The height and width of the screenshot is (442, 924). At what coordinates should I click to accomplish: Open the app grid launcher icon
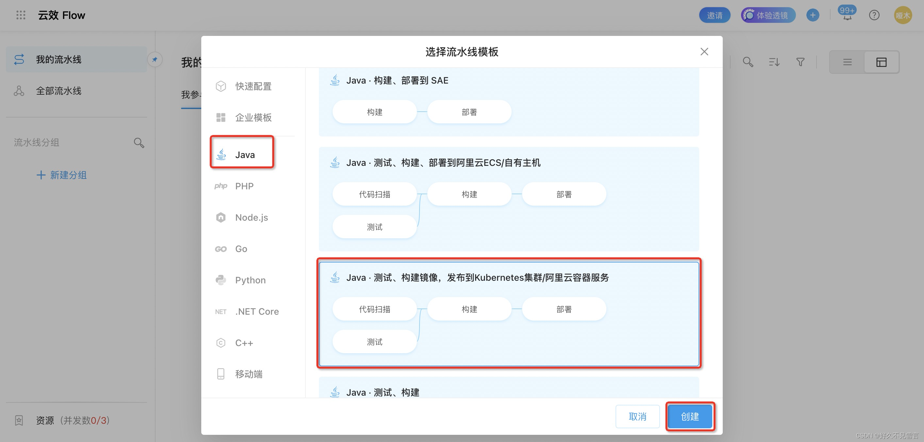21,15
